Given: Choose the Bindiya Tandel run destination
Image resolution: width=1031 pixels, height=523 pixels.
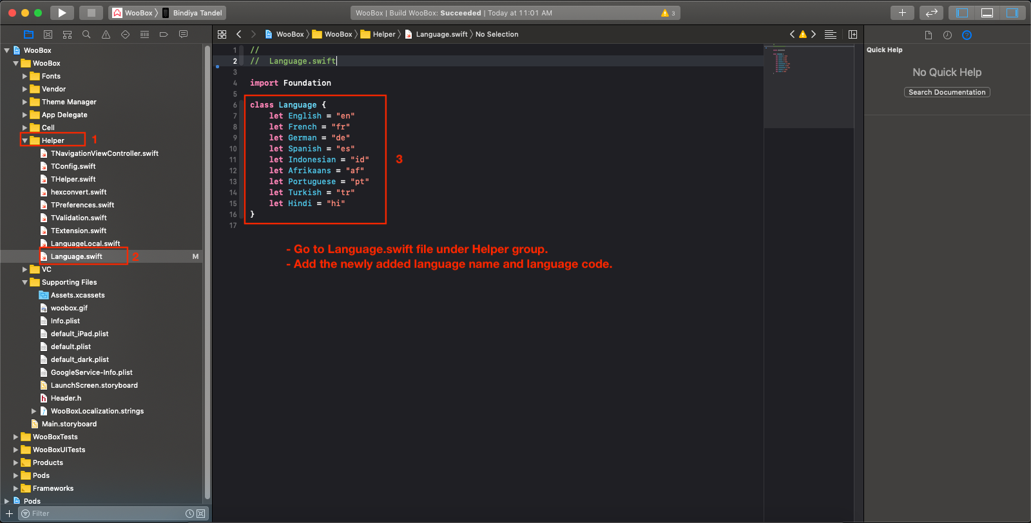Looking at the screenshot, I should pyautogui.click(x=192, y=13).
